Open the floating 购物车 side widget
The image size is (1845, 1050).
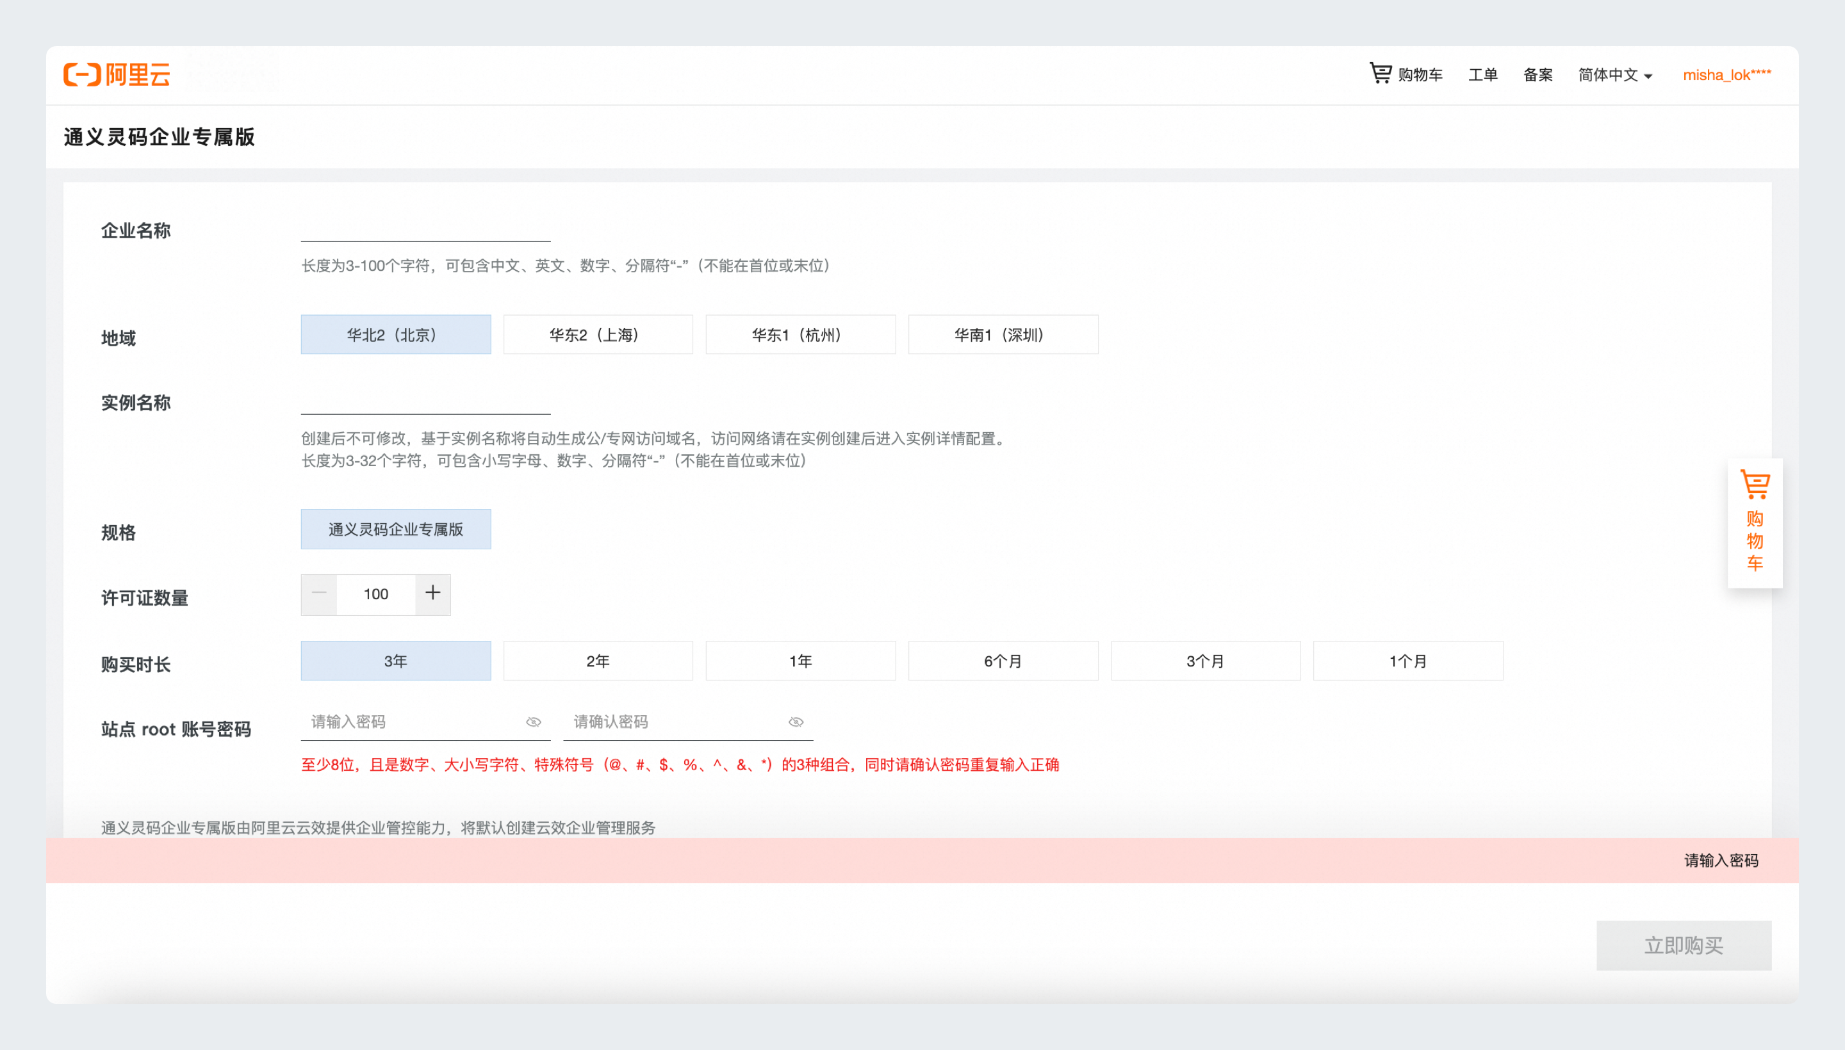(x=1754, y=523)
